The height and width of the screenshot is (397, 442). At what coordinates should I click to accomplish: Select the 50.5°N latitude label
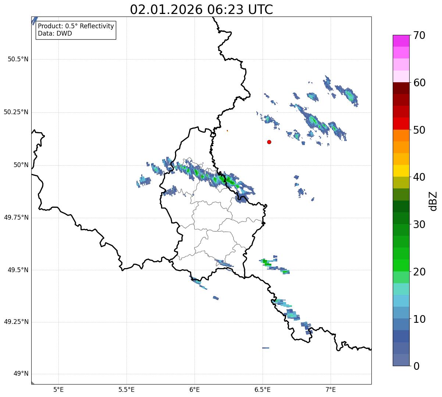18,59
